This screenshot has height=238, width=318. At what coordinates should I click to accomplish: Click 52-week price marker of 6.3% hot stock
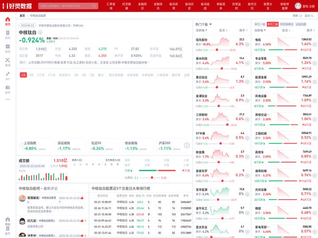[217, 50]
